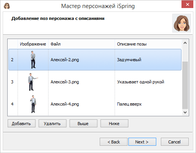Click the Файл column header
The image size is (196, 153).
(x=81, y=44)
